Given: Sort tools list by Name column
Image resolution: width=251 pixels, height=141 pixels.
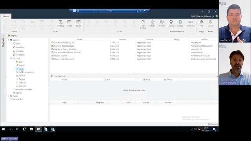Looking at the screenshot, I should click(79, 39).
